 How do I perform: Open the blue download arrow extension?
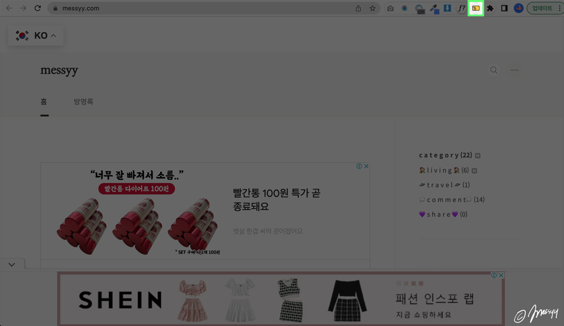point(447,8)
